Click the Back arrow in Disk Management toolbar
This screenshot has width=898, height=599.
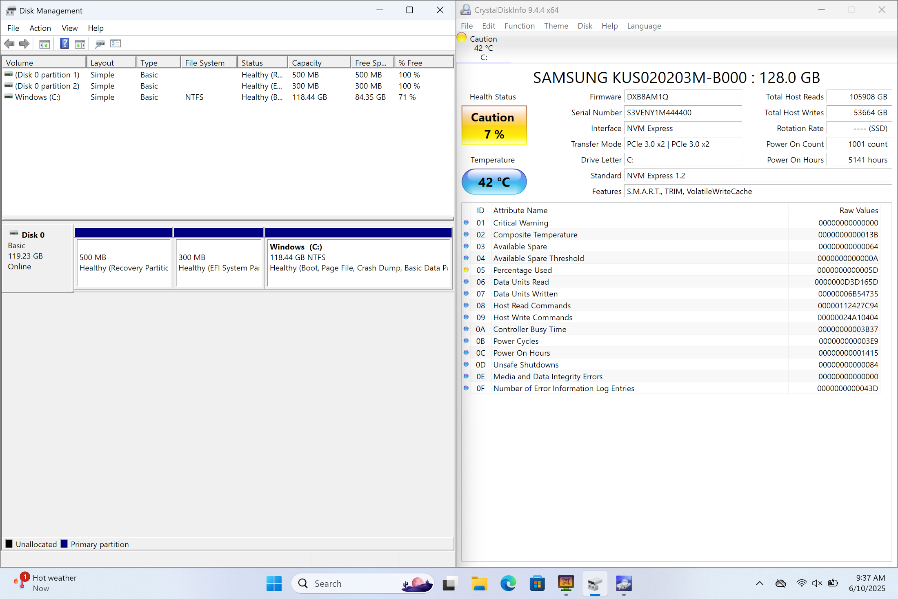[9, 44]
